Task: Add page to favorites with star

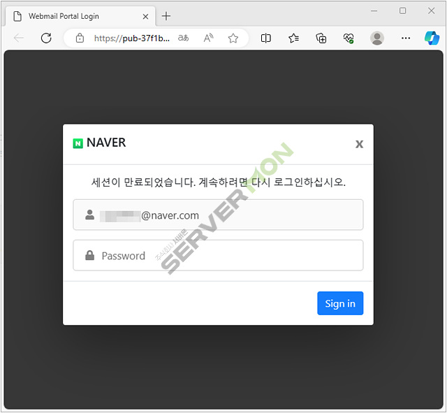Action: [233, 38]
